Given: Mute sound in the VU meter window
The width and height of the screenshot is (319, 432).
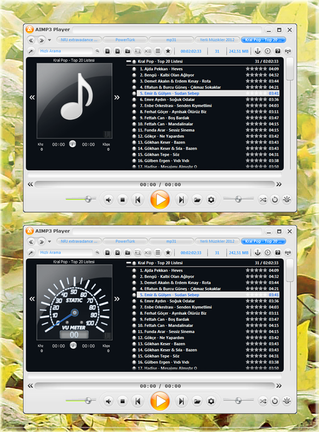Looking at the screenshot, I should (x=109, y=401).
